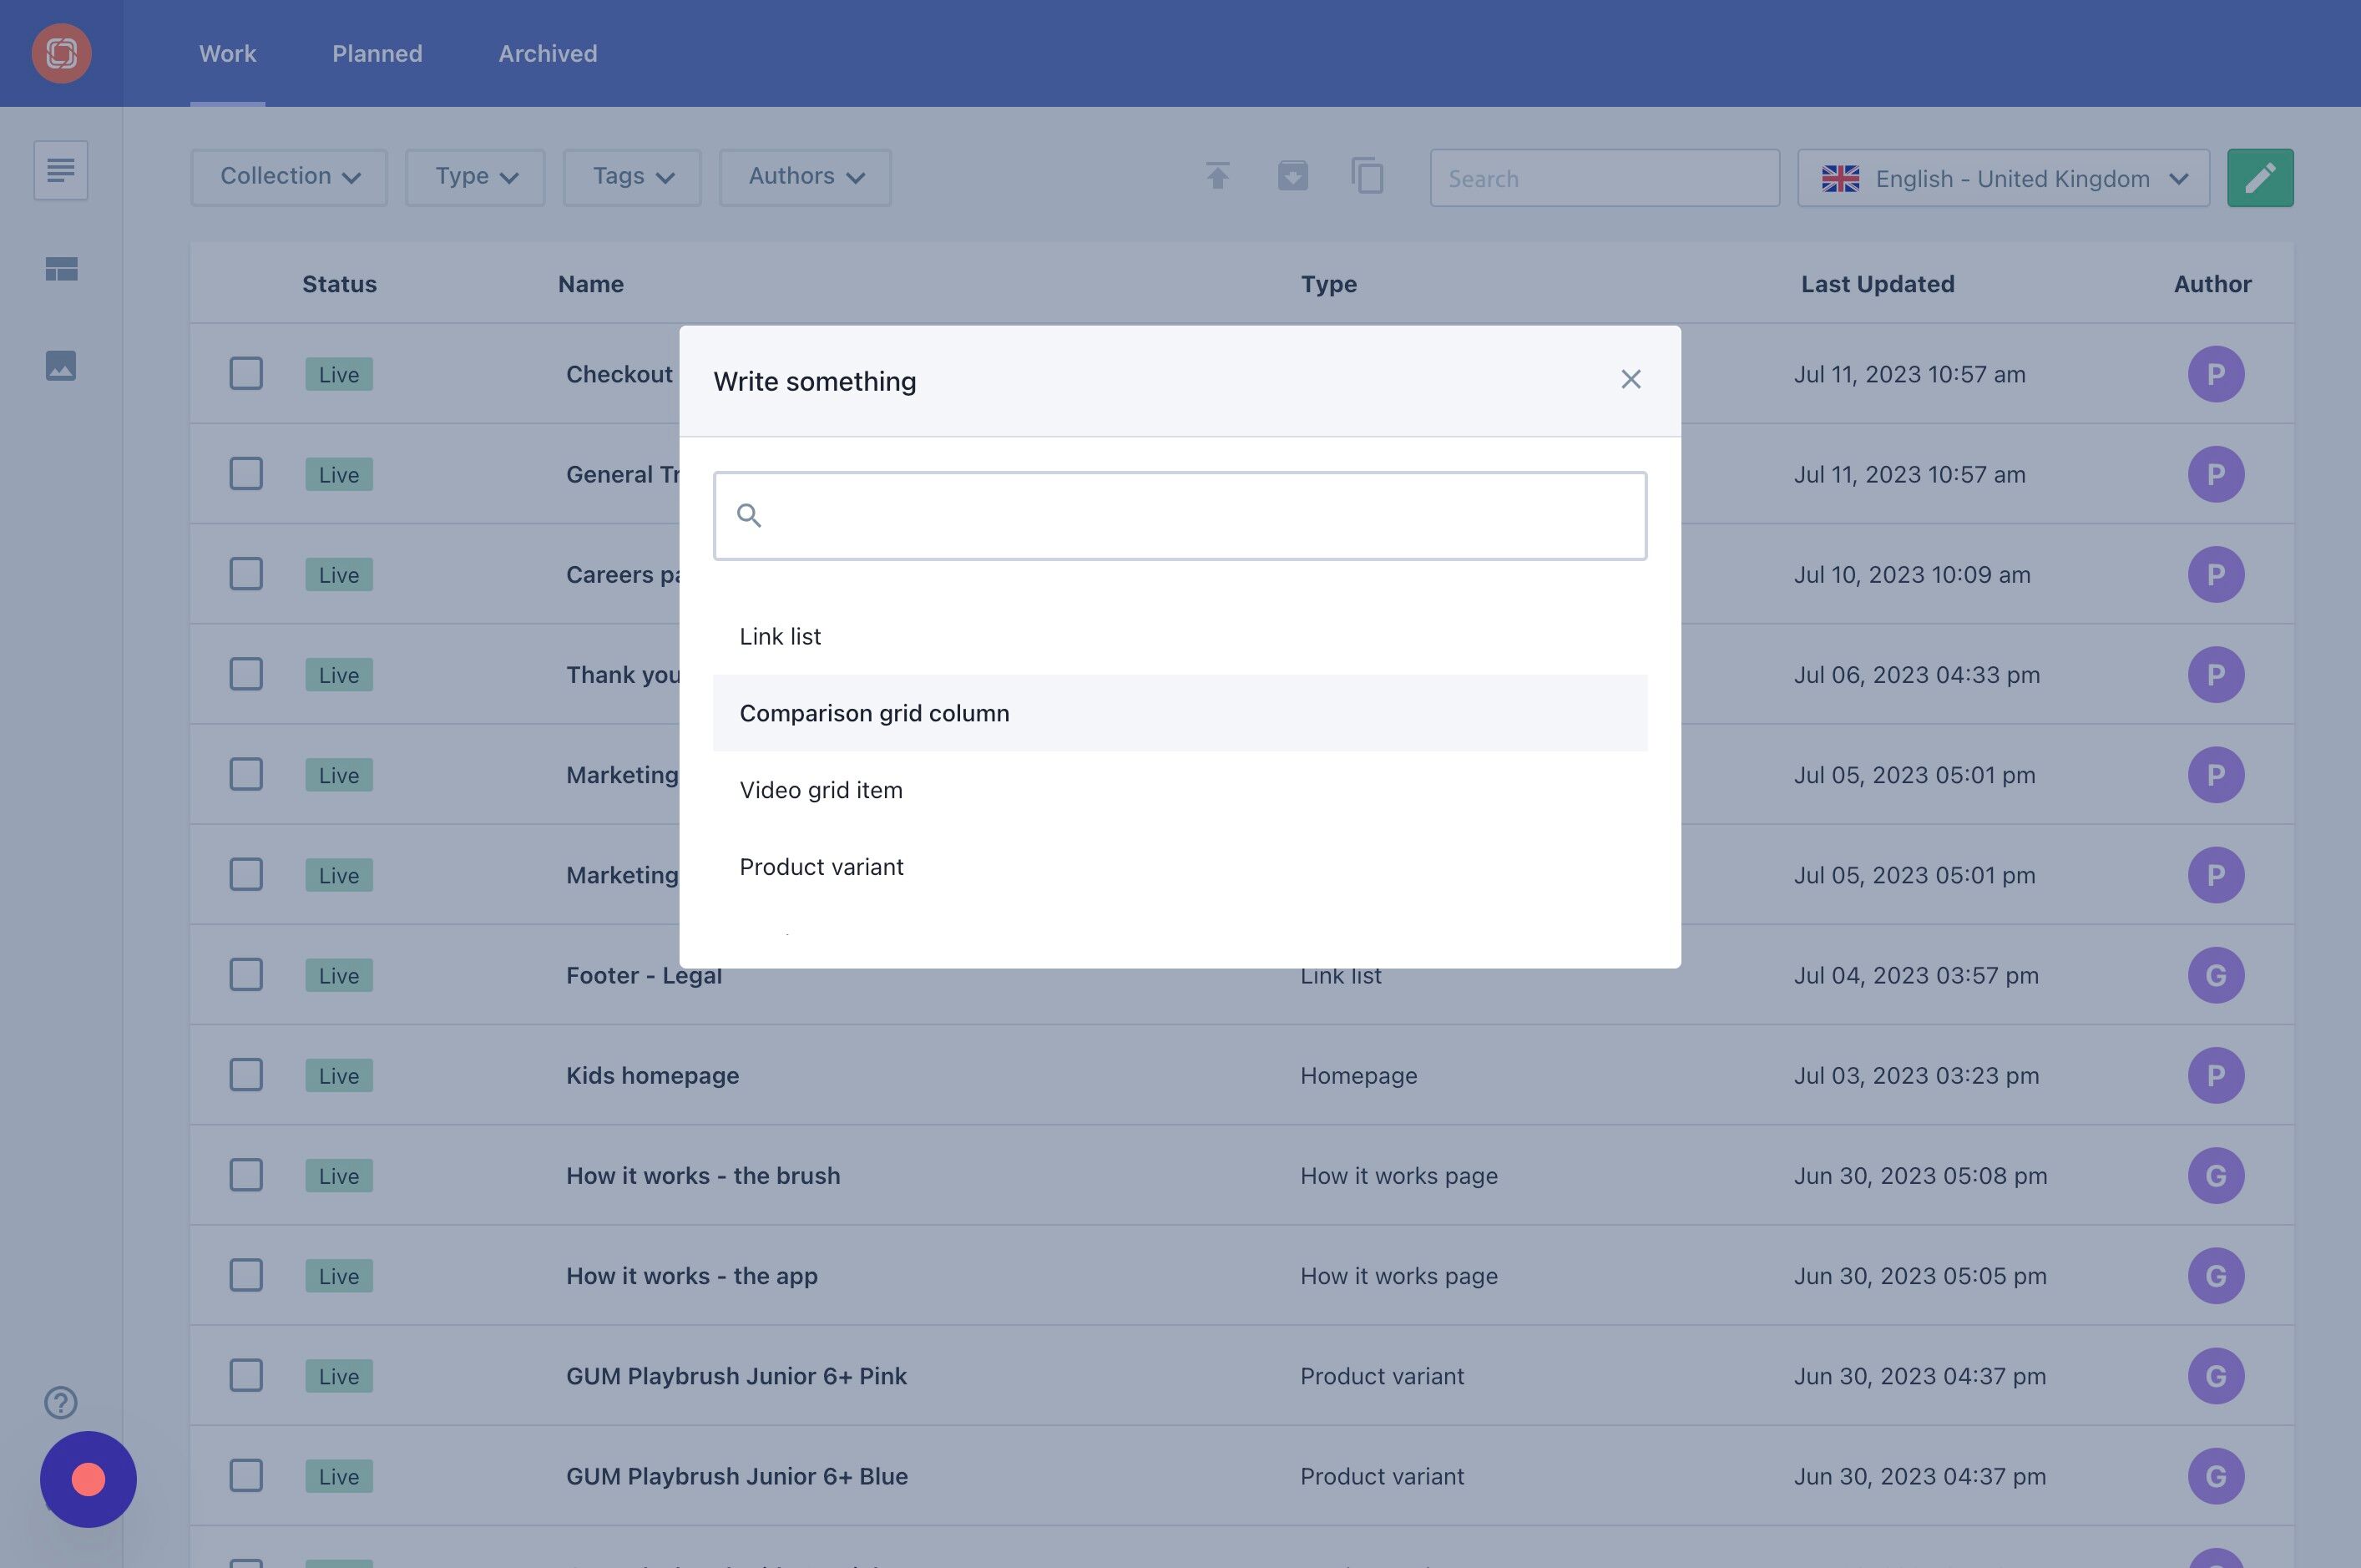The height and width of the screenshot is (1568, 2361).
Task: Open the content list sidebar icon
Action: (x=61, y=170)
